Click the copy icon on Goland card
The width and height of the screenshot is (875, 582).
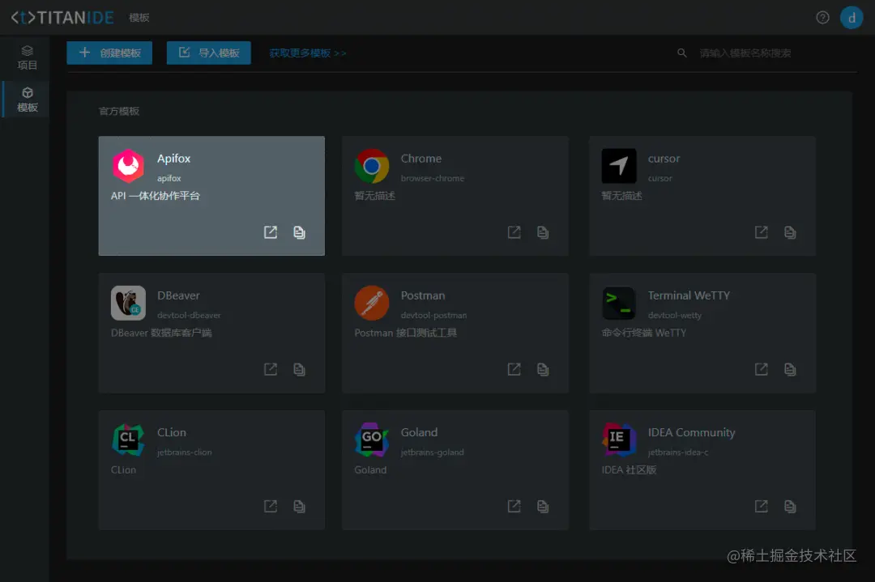(542, 506)
